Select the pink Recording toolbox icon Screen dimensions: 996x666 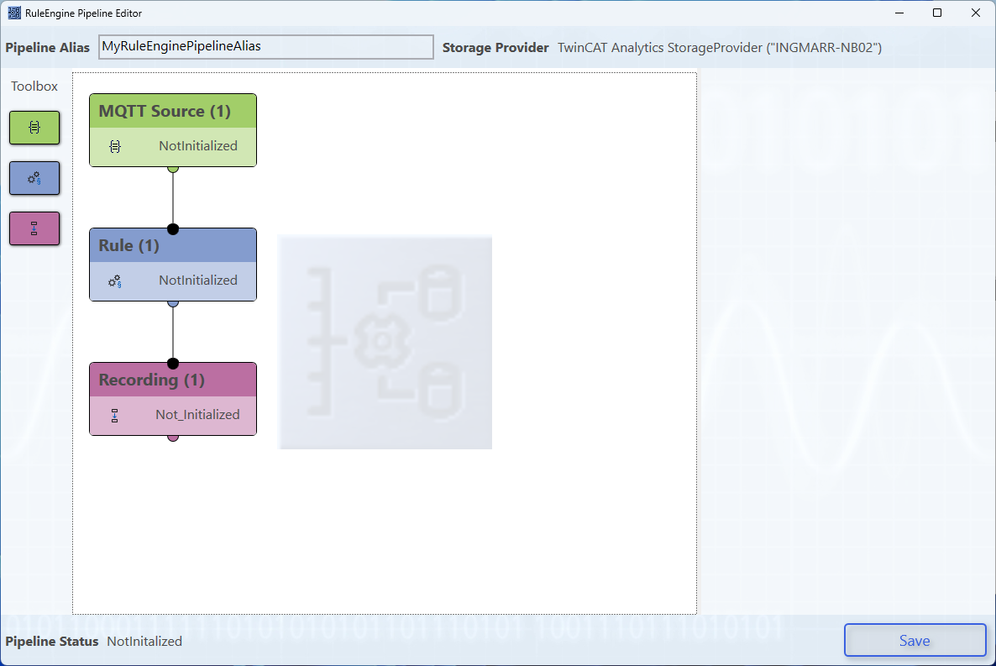point(34,228)
